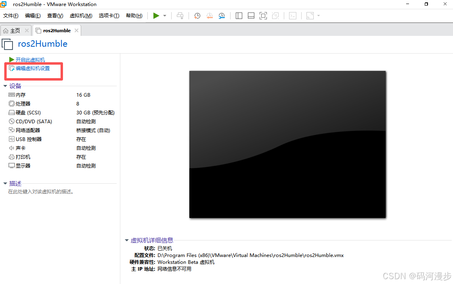
Task: Open the 编辑(E) menu
Action: click(33, 16)
